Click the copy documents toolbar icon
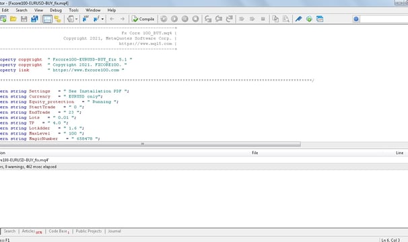Viewport: 408px width, 242px height. coord(275,19)
